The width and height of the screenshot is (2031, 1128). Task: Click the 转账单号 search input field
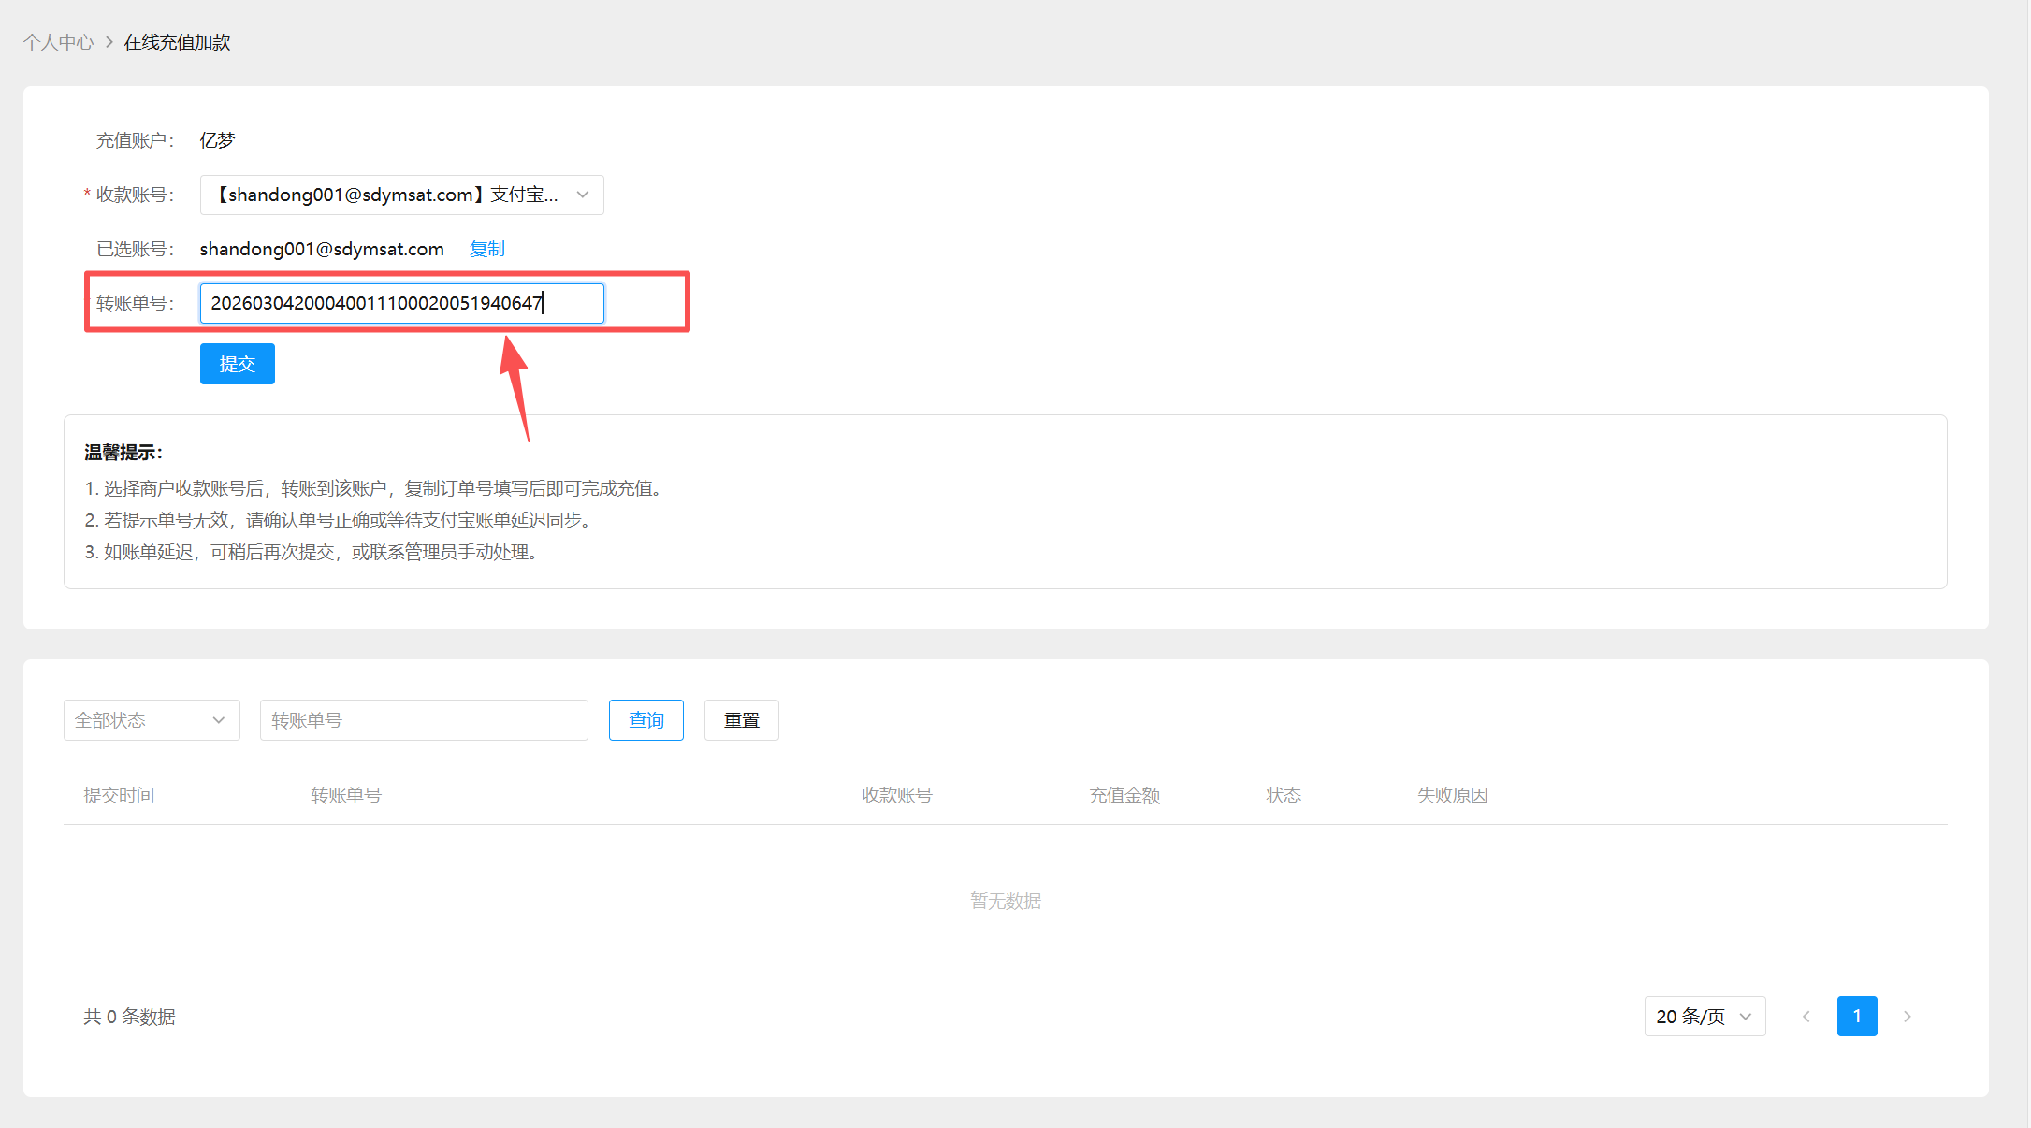click(423, 720)
